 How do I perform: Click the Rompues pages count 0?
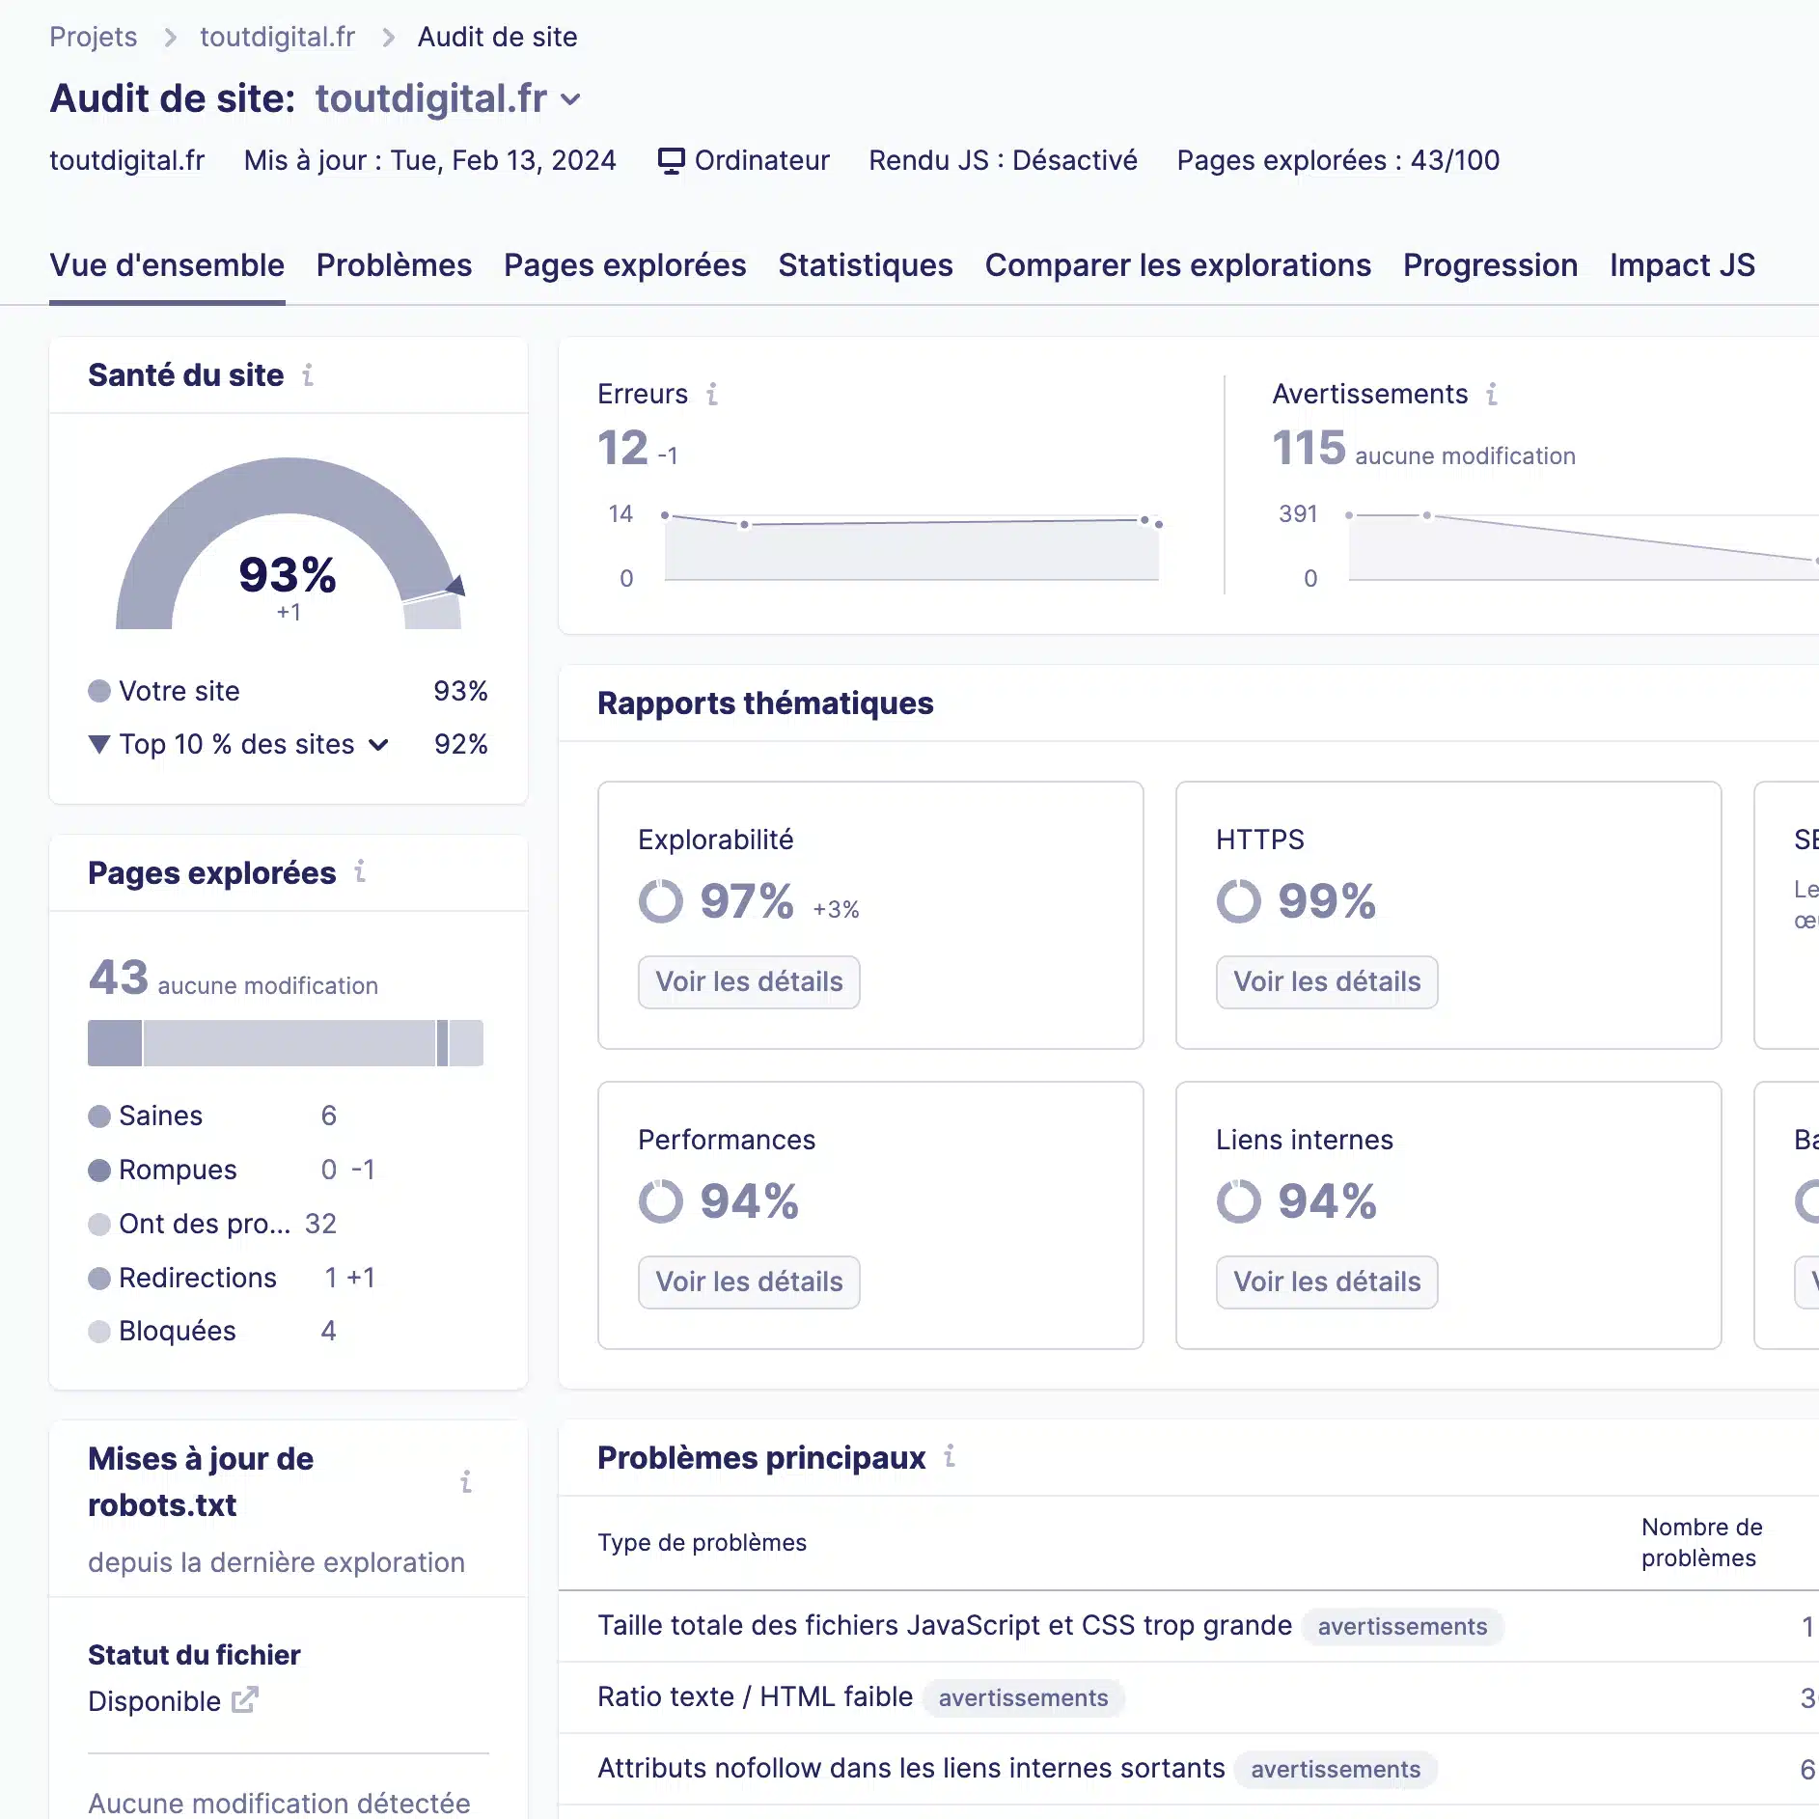[329, 1170]
